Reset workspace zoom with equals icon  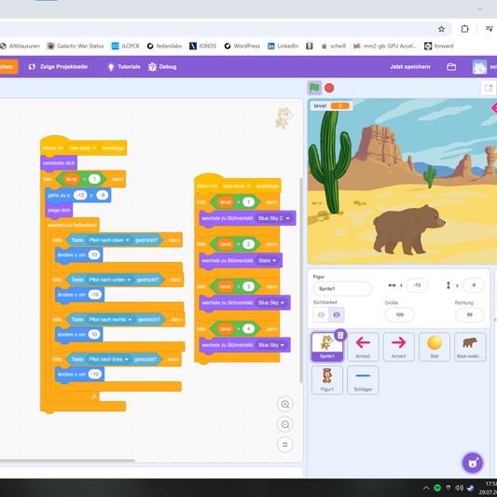pyautogui.click(x=285, y=445)
